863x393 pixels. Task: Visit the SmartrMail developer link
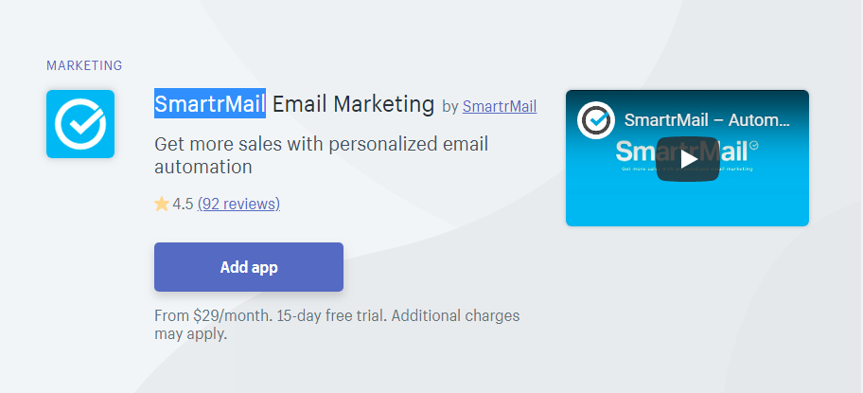(x=500, y=106)
